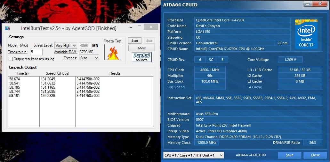Click the Bus Speed link label

coord(176,87)
